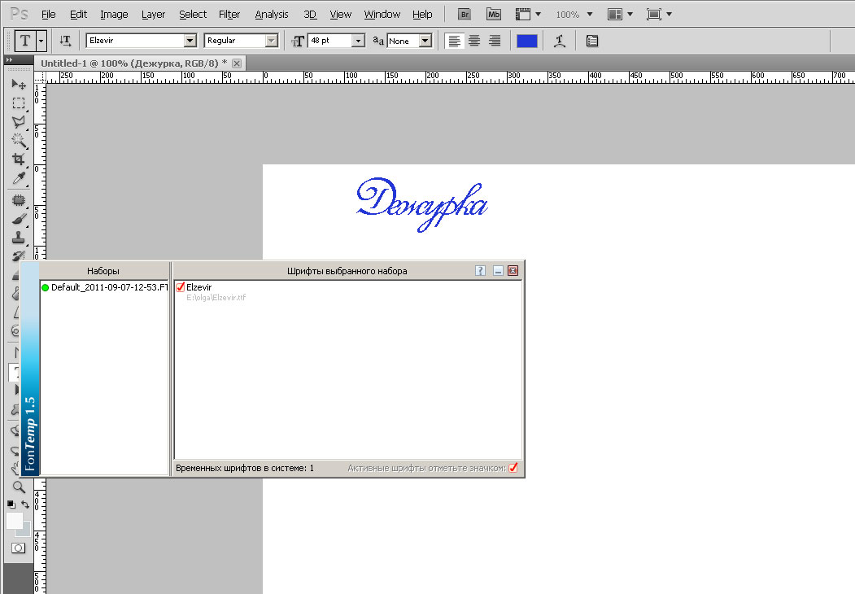Image resolution: width=855 pixels, height=594 pixels.
Task: Toggle Quick Mask mode
Action: coord(18,548)
